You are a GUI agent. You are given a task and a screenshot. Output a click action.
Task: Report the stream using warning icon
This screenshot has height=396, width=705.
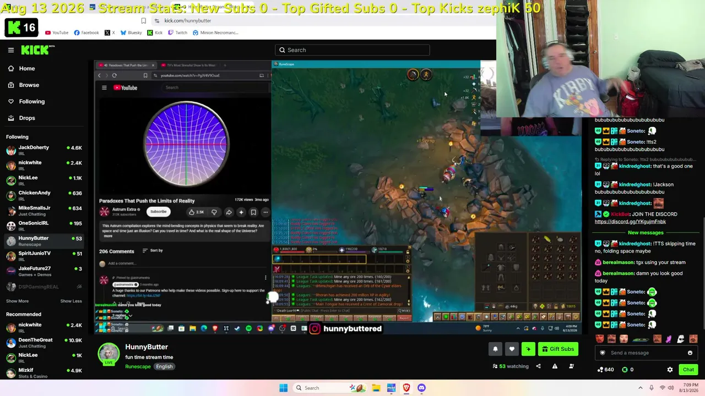(555, 366)
